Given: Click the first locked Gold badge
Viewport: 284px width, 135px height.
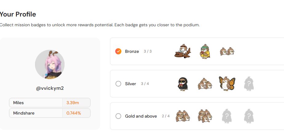Looking at the screenshot, I should [x=227, y=116].
